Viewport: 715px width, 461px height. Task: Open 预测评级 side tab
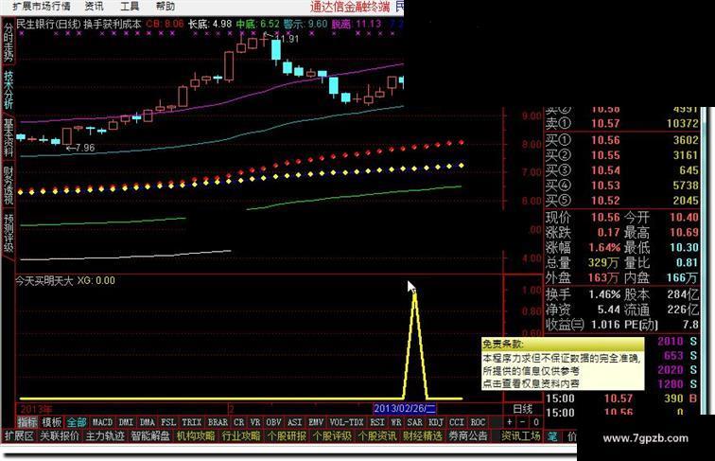coord(9,233)
